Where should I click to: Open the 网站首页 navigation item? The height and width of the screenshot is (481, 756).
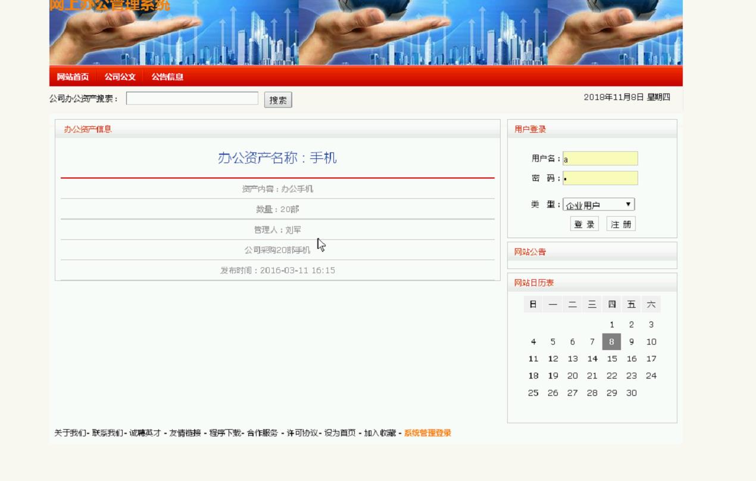pyautogui.click(x=73, y=77)
